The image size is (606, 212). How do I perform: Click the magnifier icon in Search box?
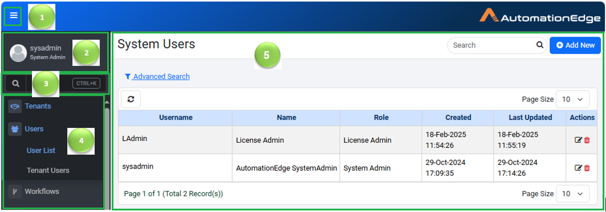pyautogui.click(x=539, y=45)
